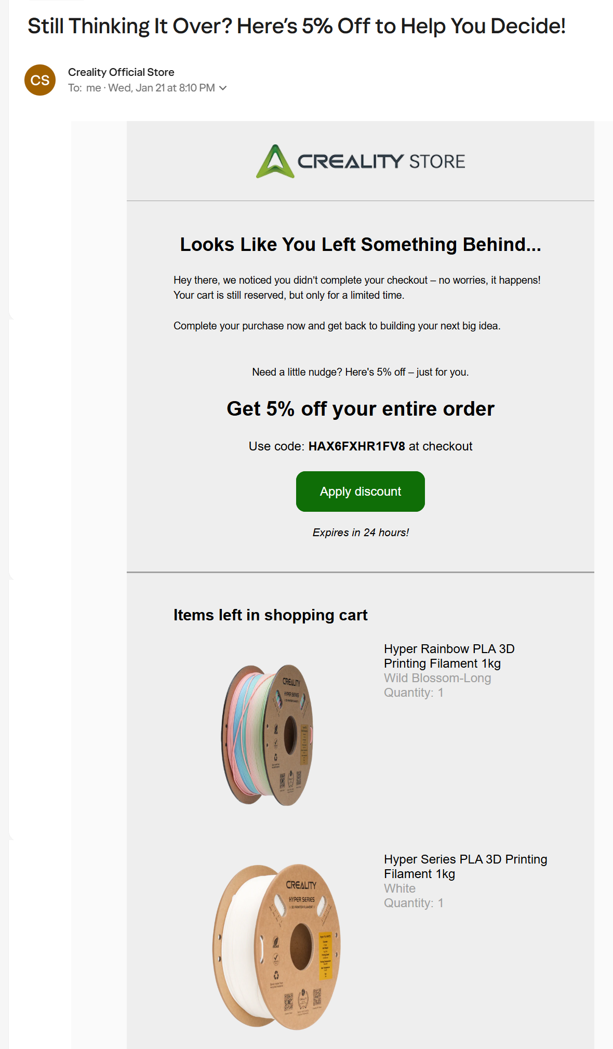Image resolution: width=613 pixels, height=1049 pixels.
Task: Click the White color variant label
Action: (399, 888)
